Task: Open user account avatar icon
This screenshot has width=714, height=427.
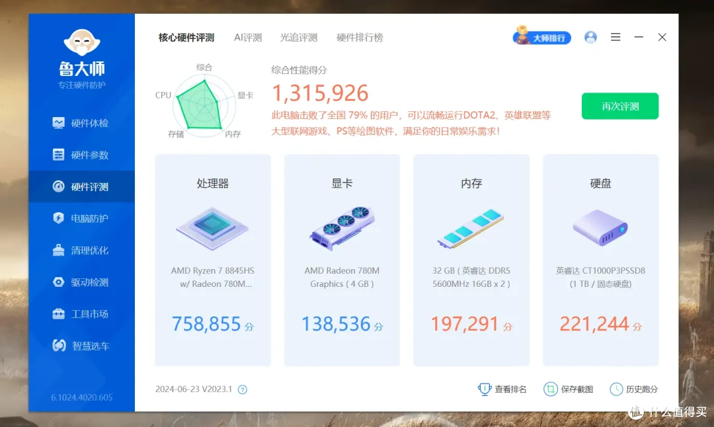Action: coord(590,37)
